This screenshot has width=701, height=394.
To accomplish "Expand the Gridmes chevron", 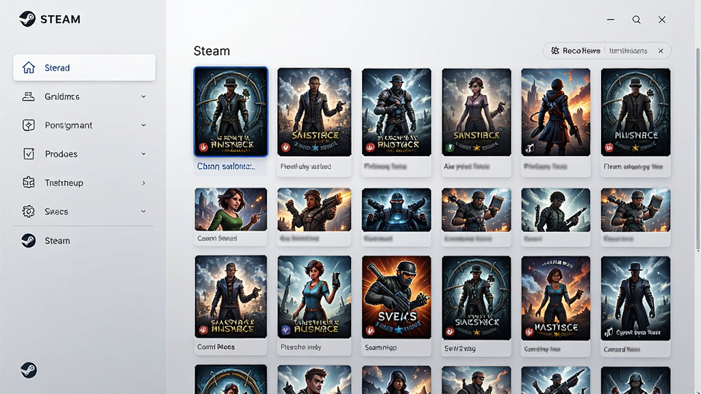I will 144,96.
